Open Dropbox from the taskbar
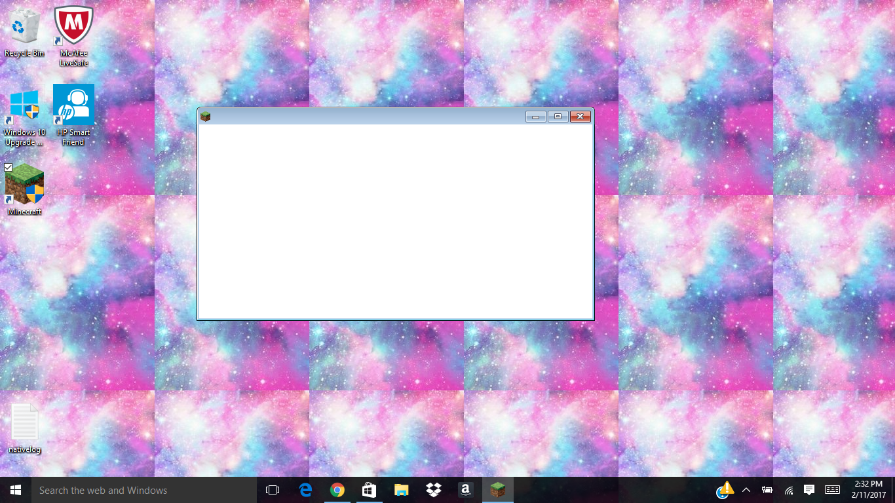Screen dimensions: 895x503 [x=433, y=490]
